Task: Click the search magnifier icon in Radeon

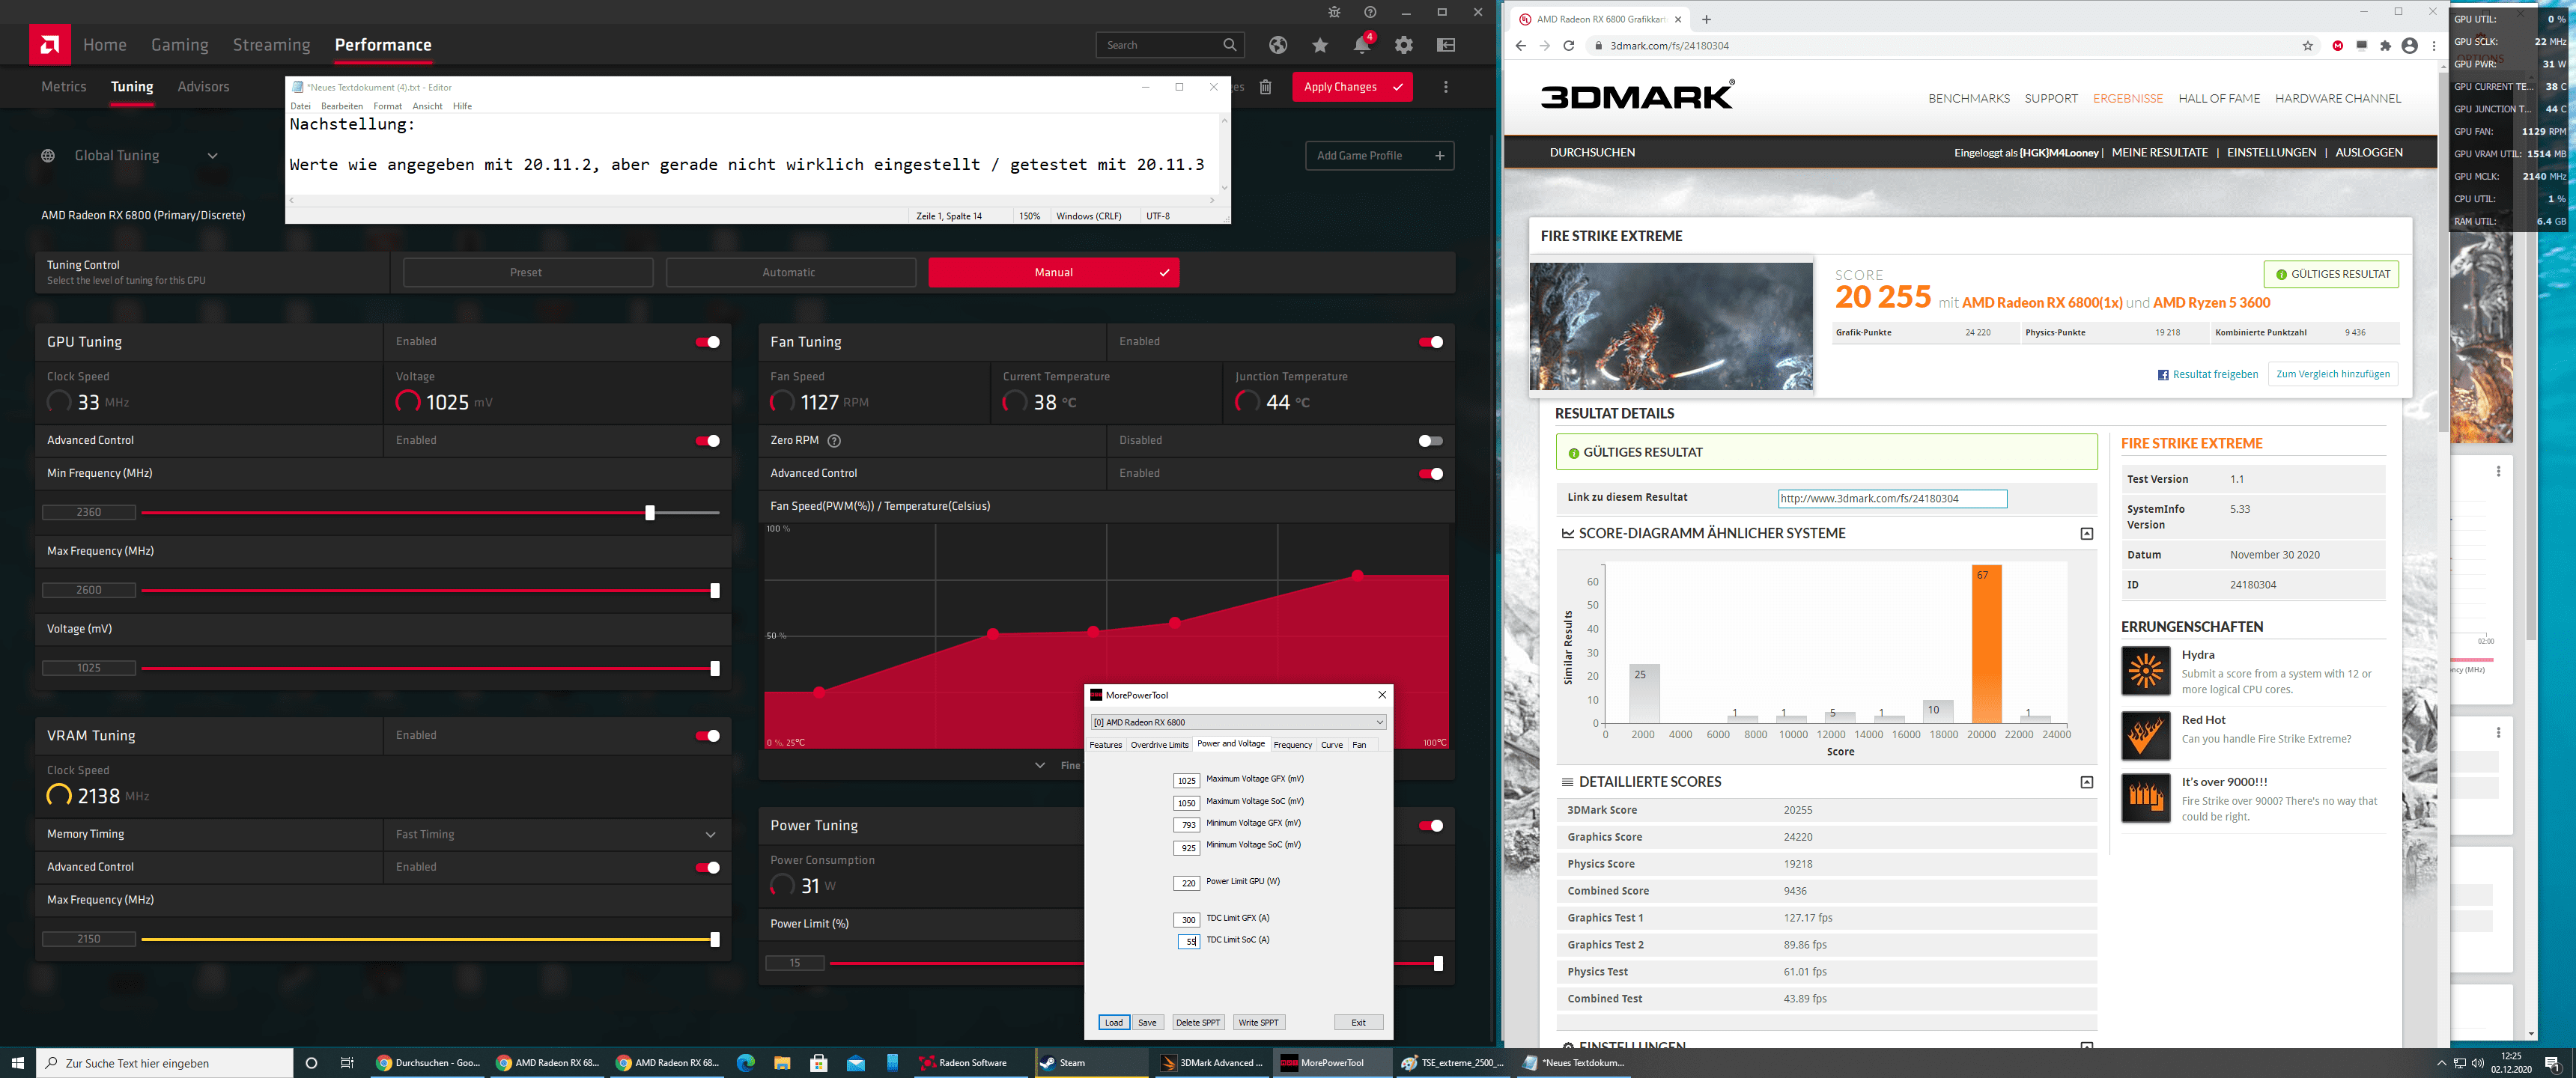Action: [1230, 45]
